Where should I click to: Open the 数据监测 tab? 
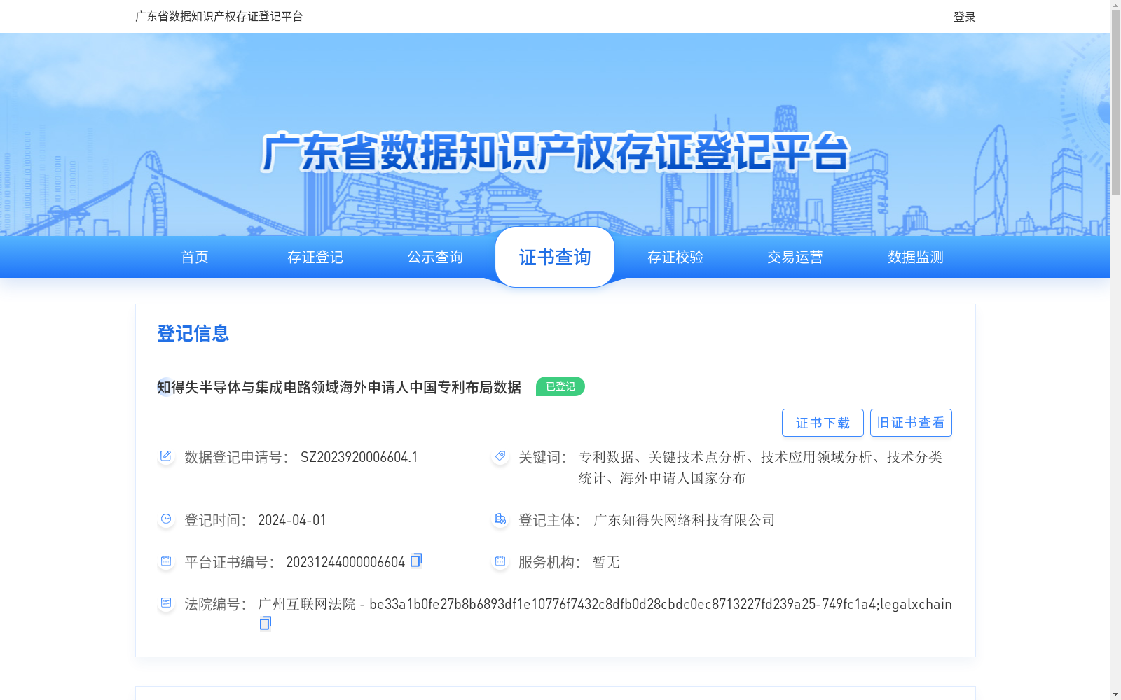tap(916, 257)
